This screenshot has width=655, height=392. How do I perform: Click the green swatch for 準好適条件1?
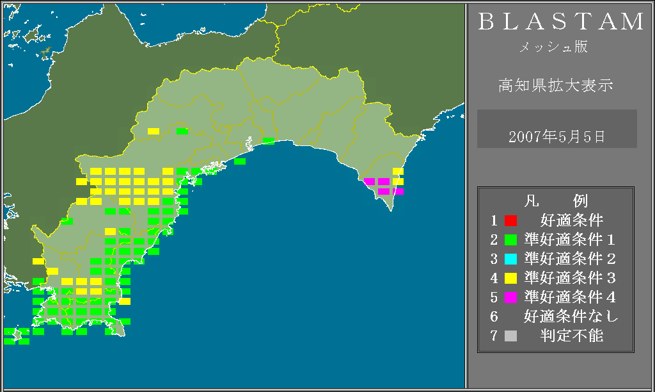click(x=510, y=240)
